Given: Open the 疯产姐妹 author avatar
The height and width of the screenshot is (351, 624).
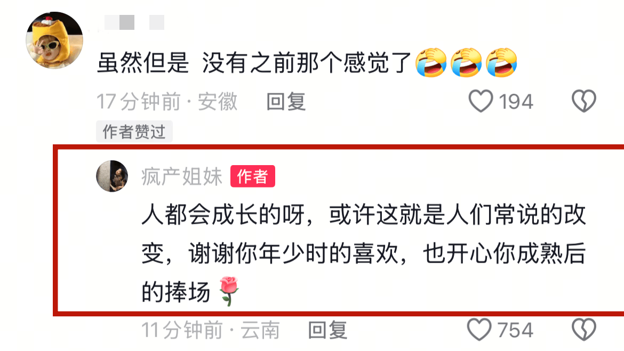Looking at the screenshot, I should point(112,176).
